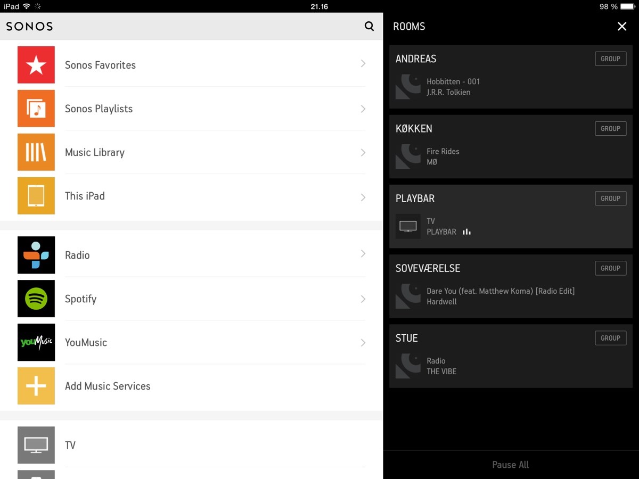
Task: Select the PLAYBAR room
Action: tap(511, 217)
